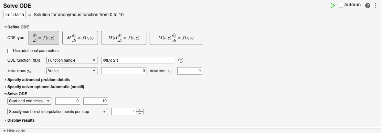Run the Solve ODE task

click(333, 5)
